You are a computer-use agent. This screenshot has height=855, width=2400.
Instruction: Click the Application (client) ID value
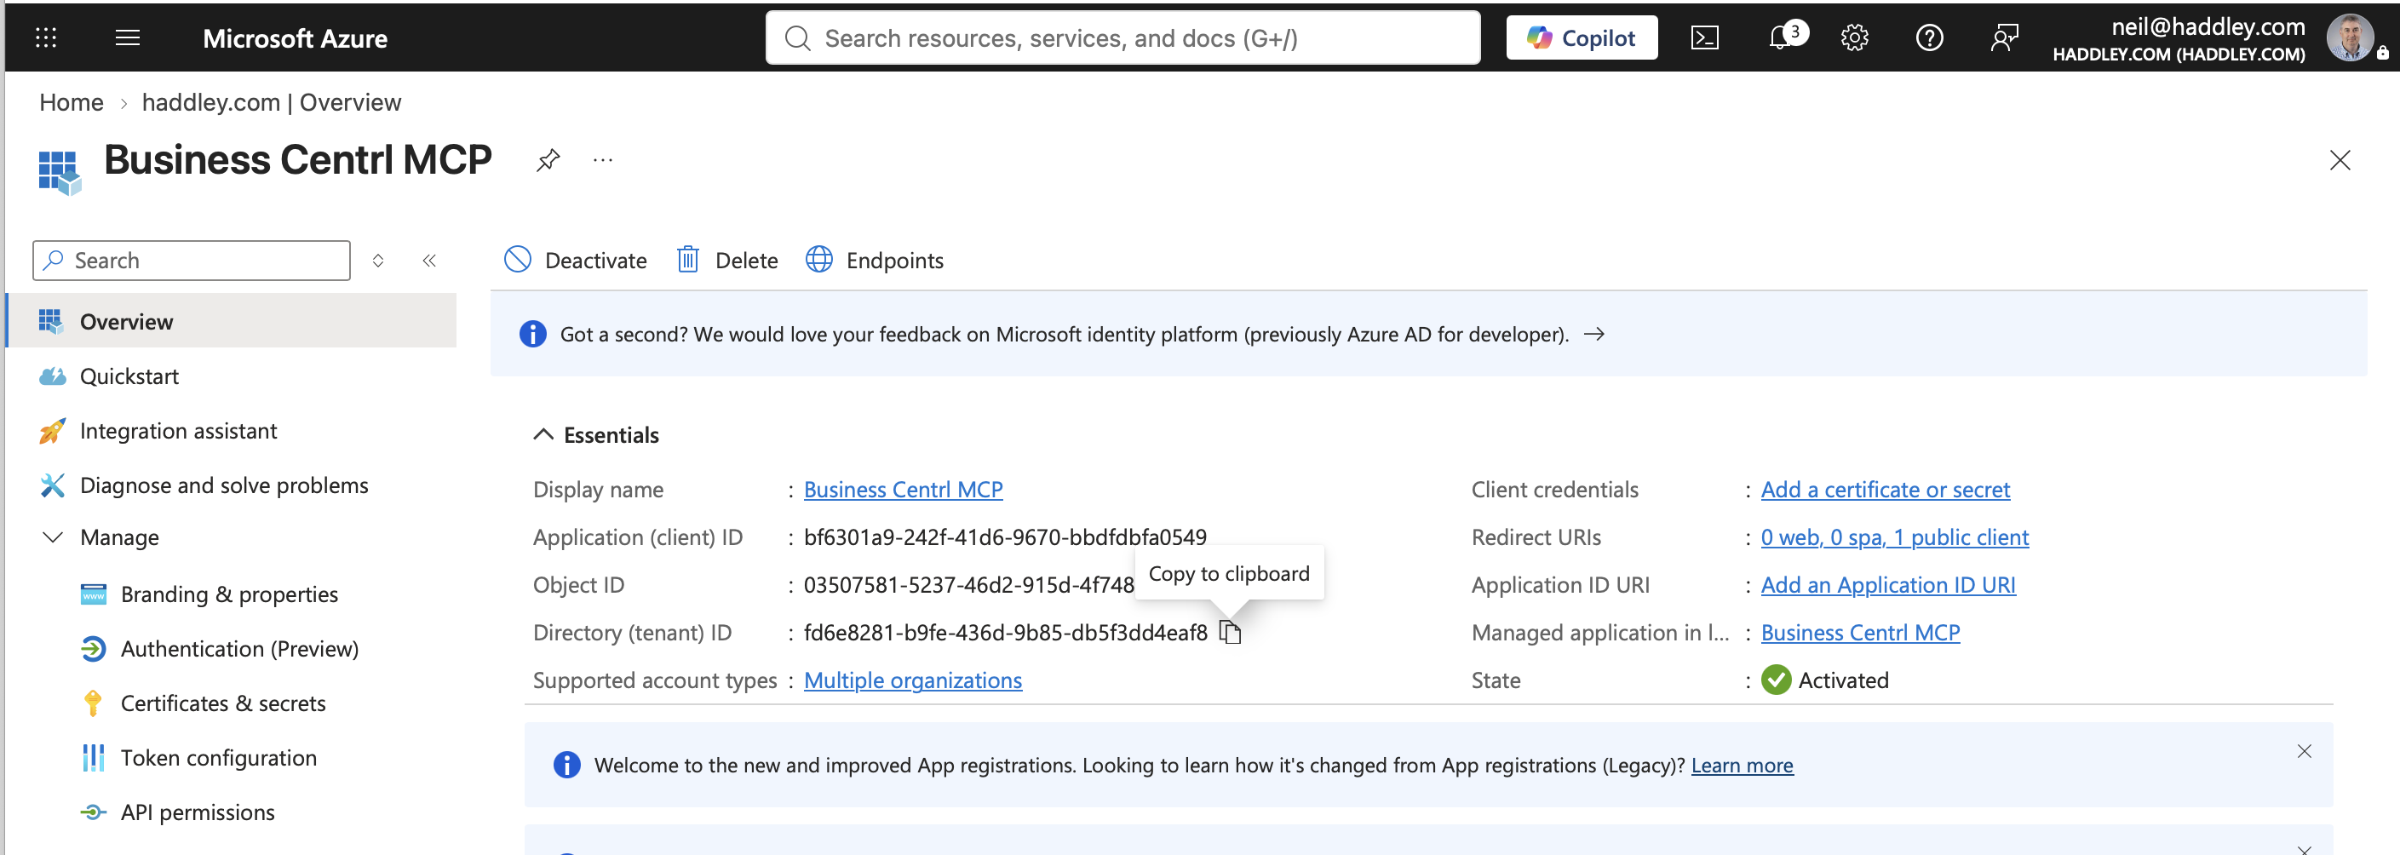pos(1004,537)
